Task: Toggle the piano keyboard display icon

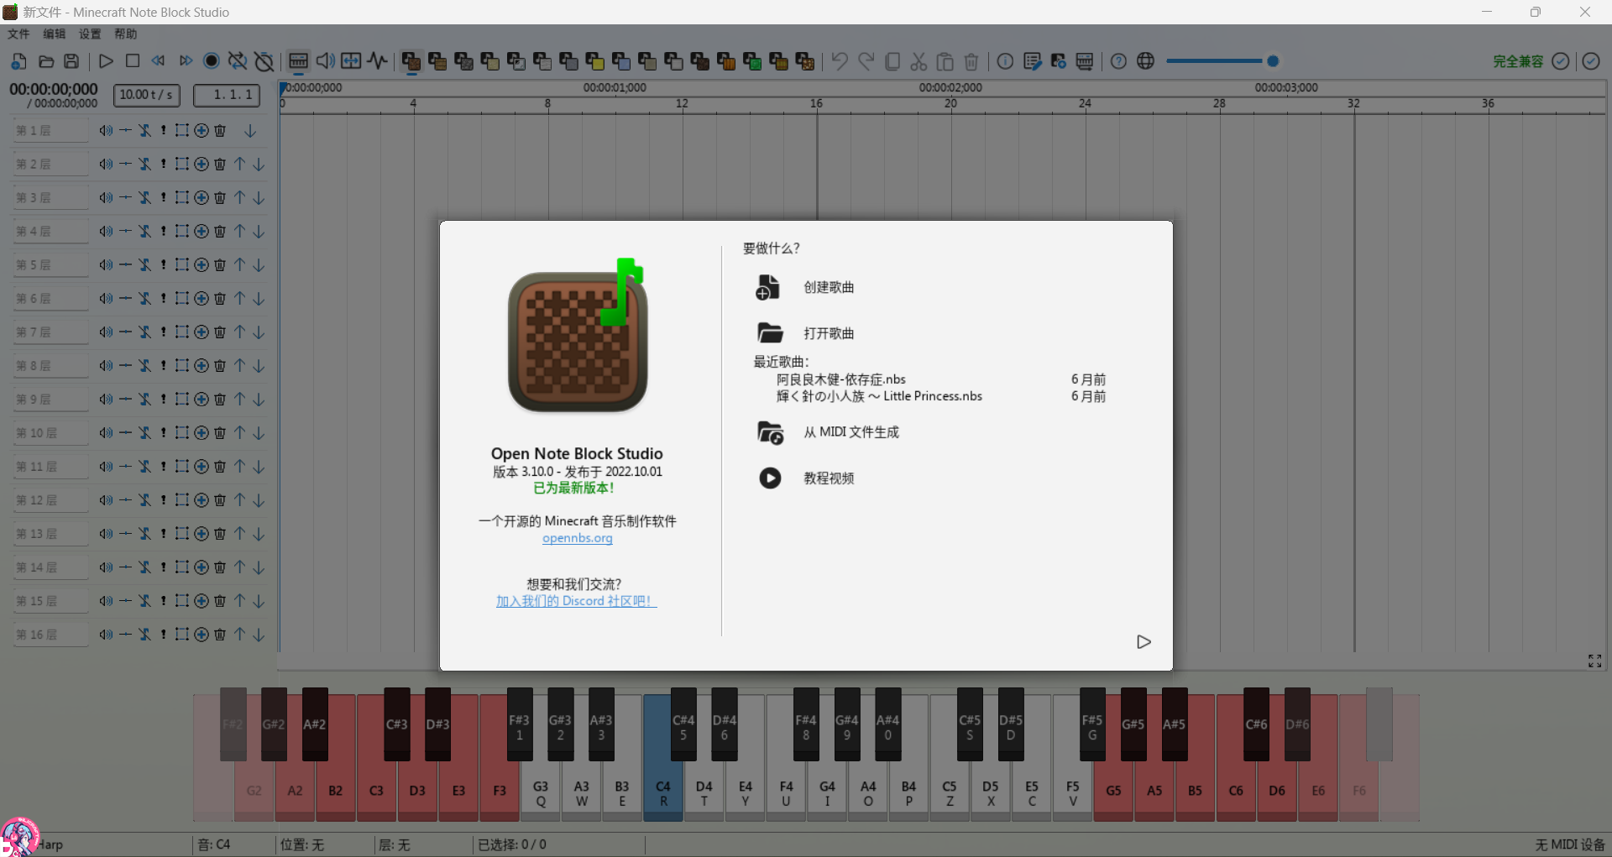Action: point(298,61)
